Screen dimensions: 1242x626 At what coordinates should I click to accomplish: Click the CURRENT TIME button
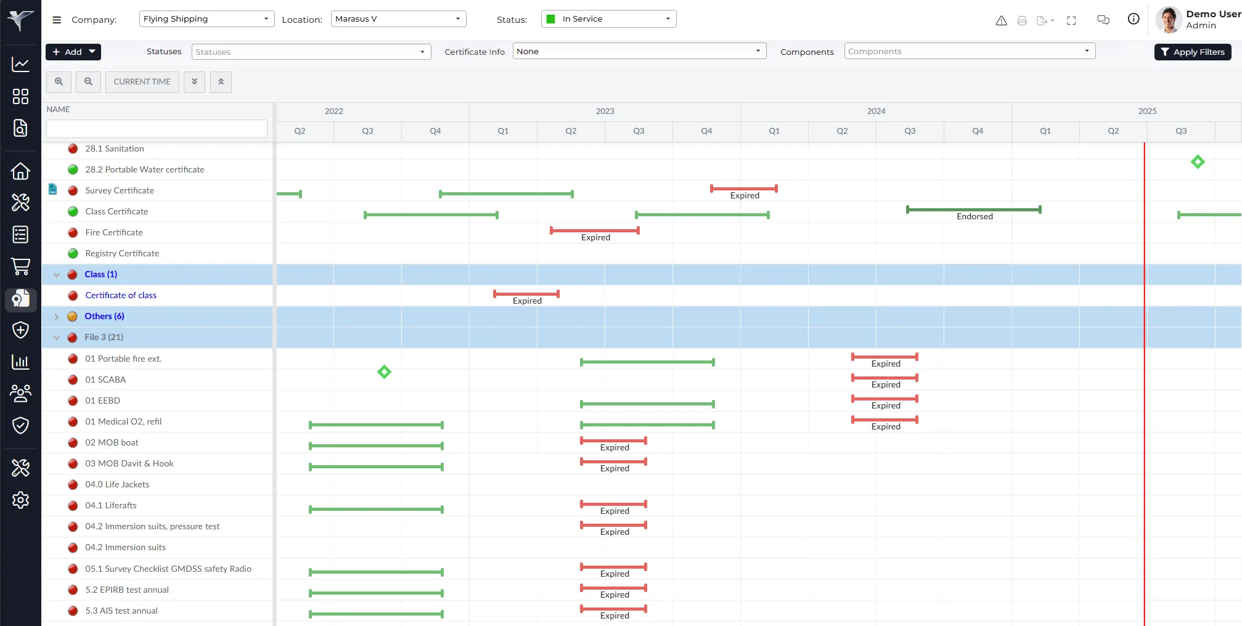pyautogui.click(x=142, y=82)
